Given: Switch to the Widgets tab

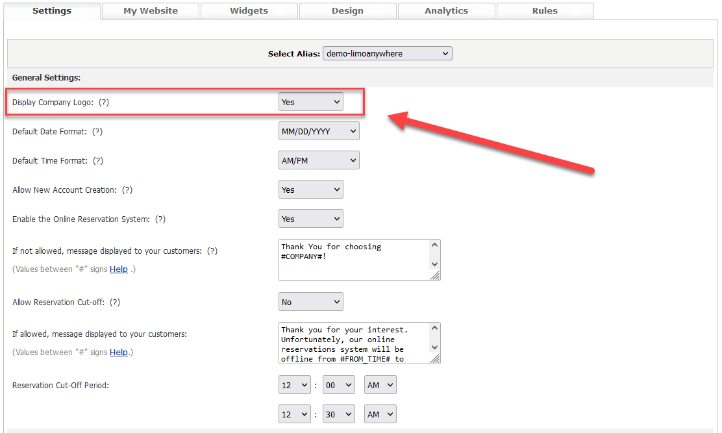Looking at the screenshot, I should [x=249, y=11].
